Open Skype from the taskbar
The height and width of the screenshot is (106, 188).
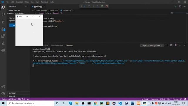coord(70,103)
